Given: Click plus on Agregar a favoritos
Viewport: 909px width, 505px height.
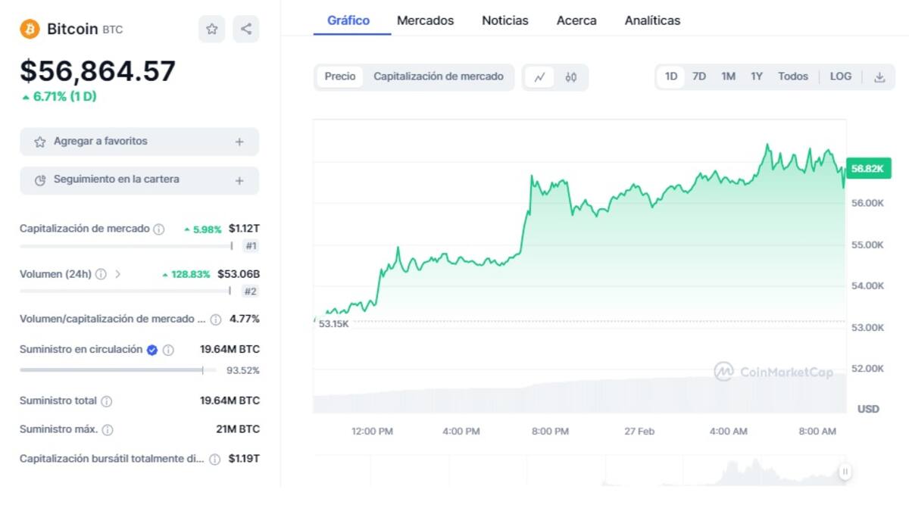Looking at the screenshot, I should click(x=239, y=142).
